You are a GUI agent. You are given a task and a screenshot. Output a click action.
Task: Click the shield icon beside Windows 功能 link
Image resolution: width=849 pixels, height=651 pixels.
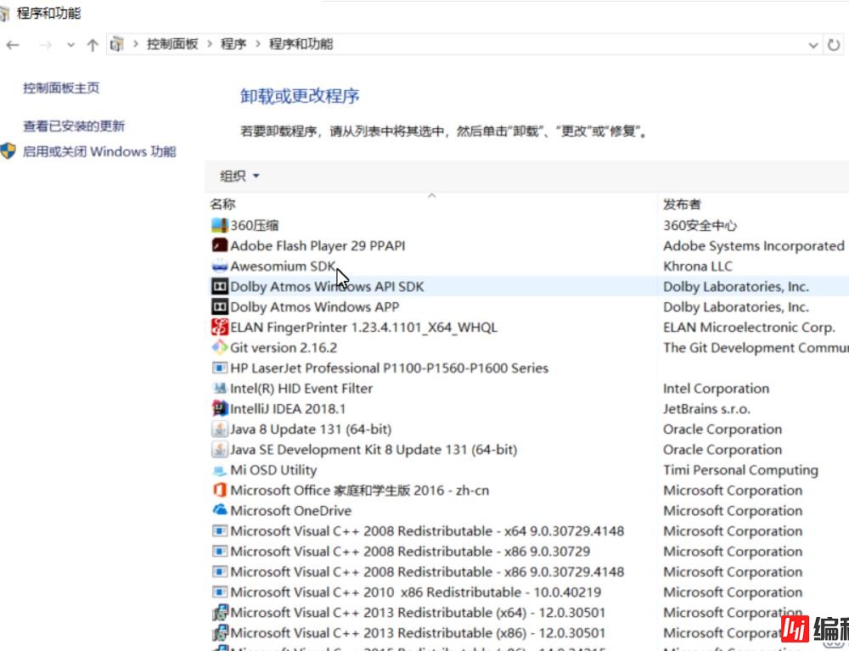(9, 150)
